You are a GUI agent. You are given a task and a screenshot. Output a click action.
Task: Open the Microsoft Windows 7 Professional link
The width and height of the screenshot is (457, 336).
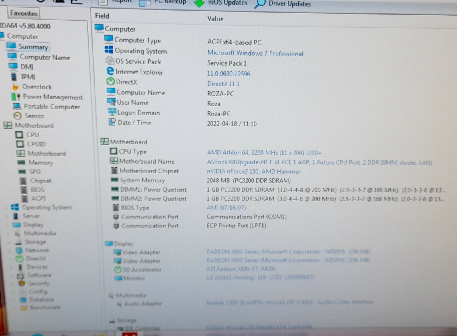[x=255, y=53]
